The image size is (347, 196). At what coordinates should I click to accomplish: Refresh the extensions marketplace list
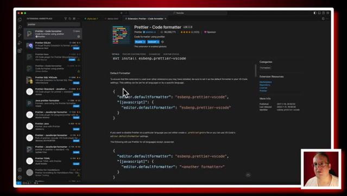point(70,18)
